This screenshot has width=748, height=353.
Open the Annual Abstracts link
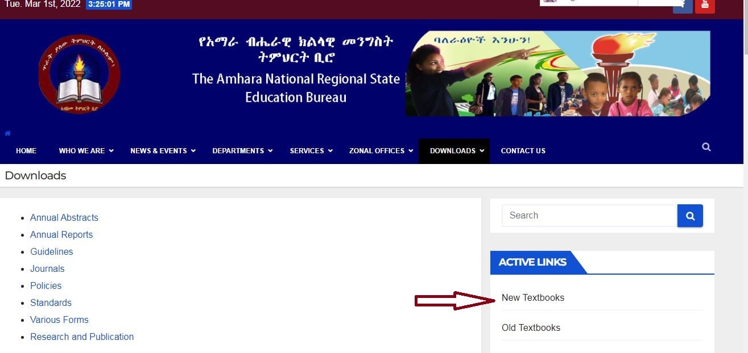(64, 217)
